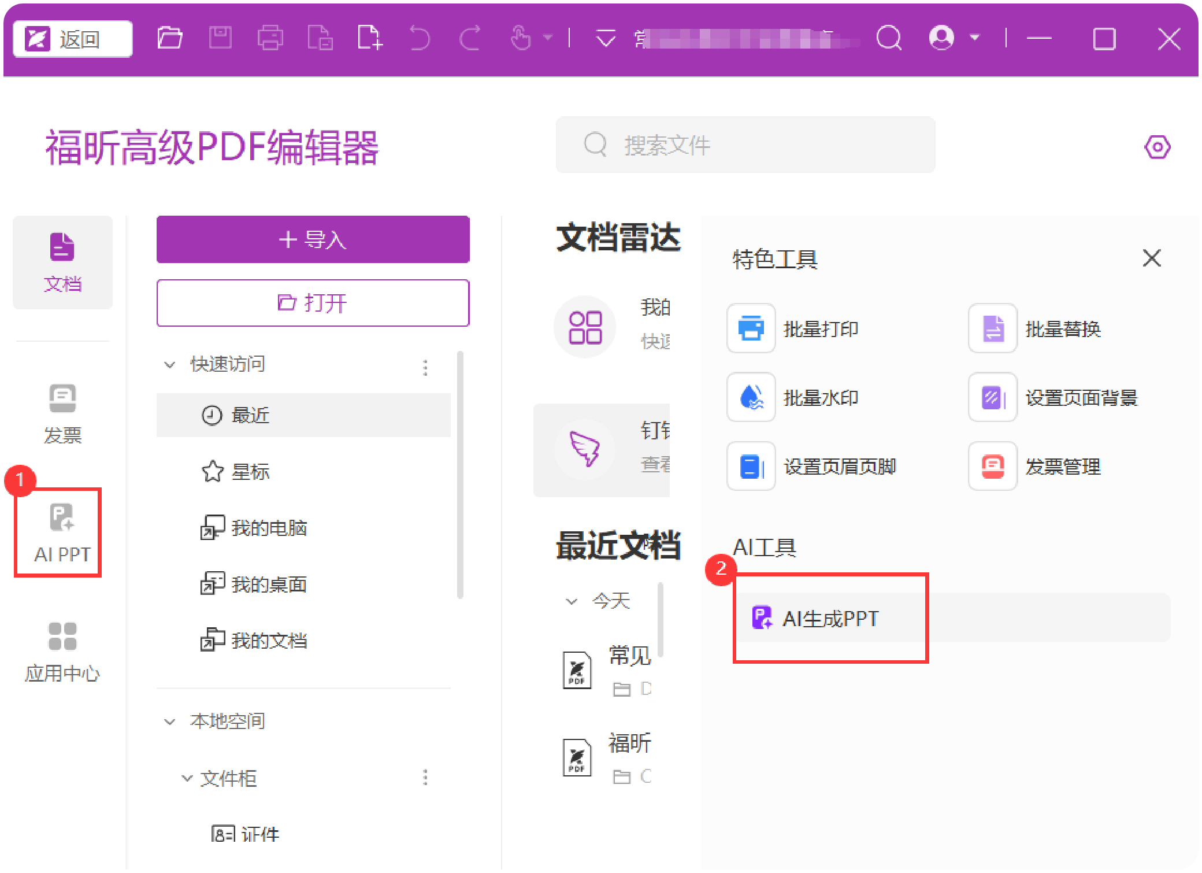
Task: Click the redo arrow
Action: coord(470,39)
